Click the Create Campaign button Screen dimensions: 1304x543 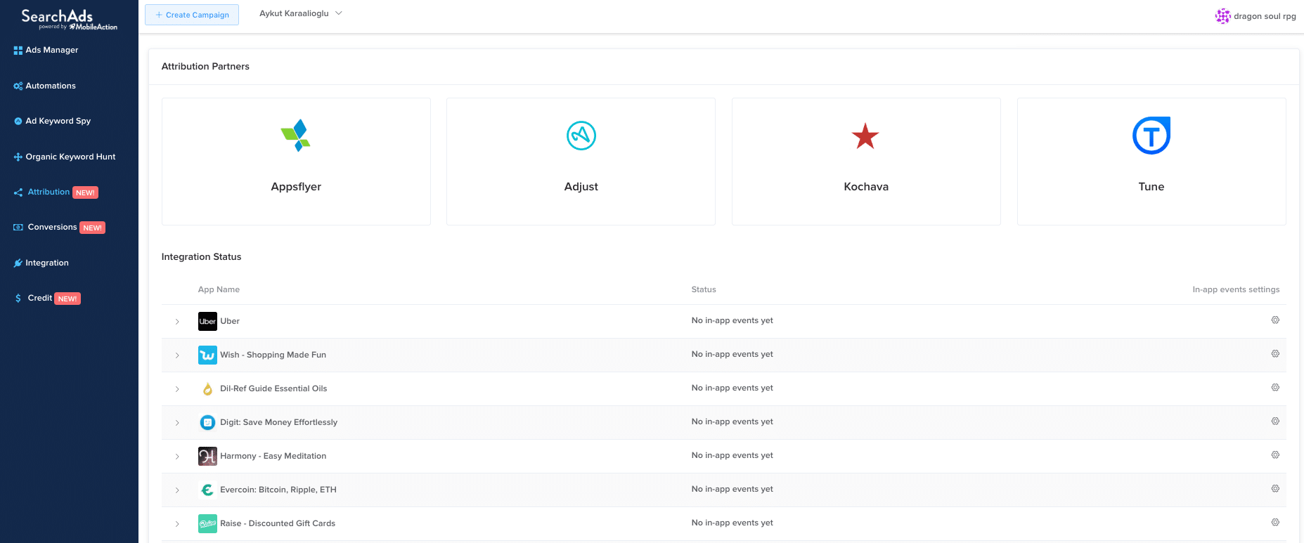(192, 15)
